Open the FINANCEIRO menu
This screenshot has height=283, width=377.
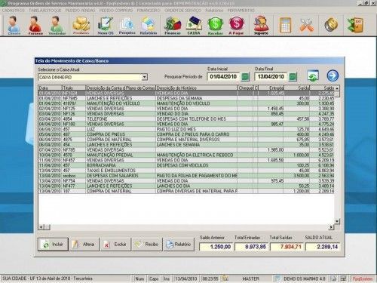[149, 11]
